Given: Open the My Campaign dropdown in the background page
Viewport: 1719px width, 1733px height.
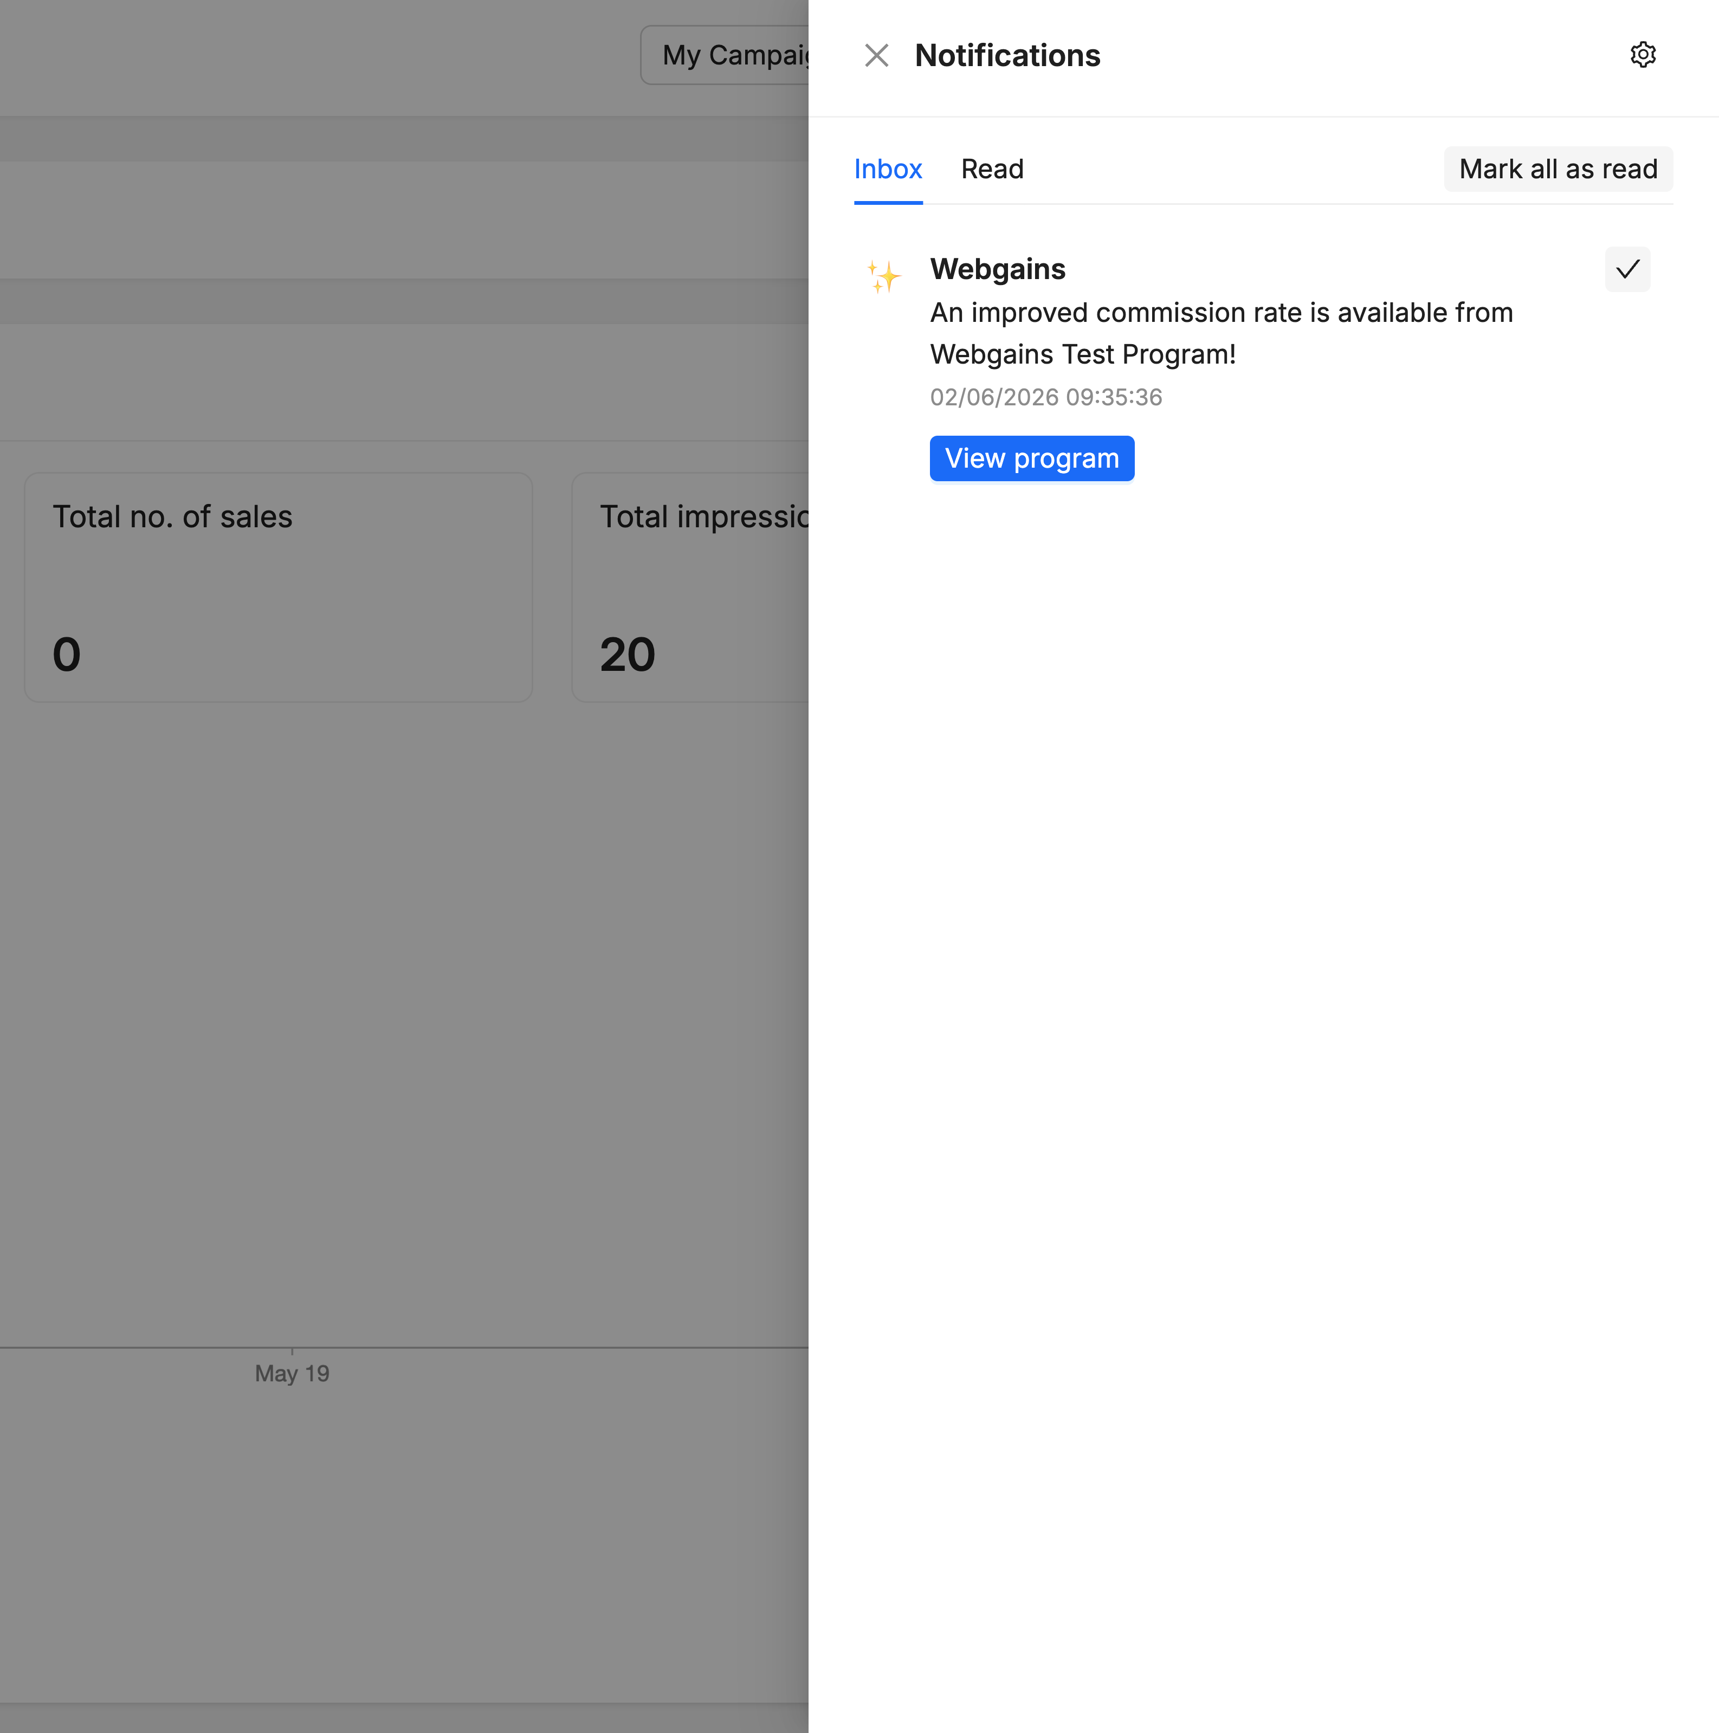Looking at the screenshot, I should pyautogui.click(x=726, y=55).
